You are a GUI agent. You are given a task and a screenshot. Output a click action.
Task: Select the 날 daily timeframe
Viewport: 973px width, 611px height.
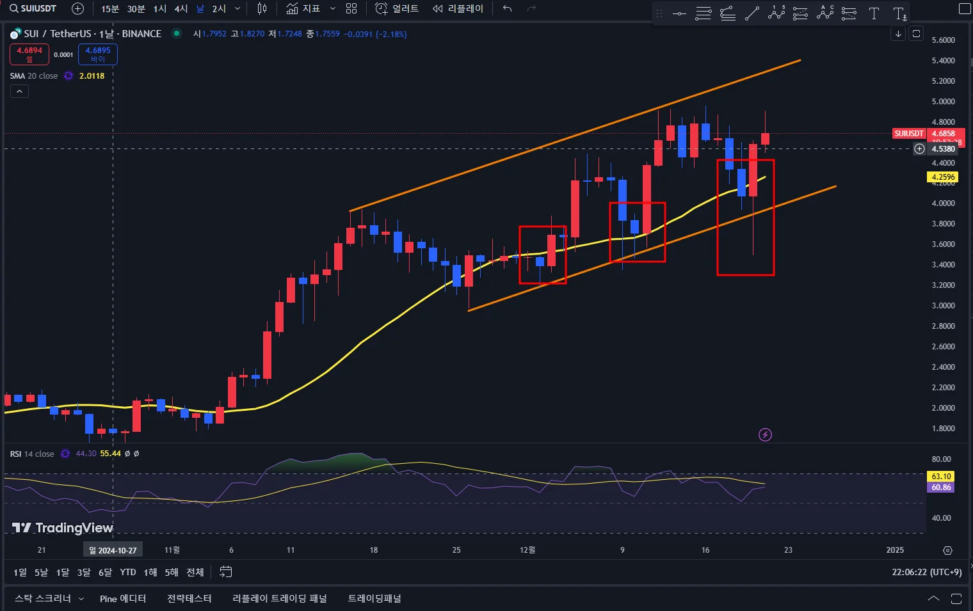click(x=200, y=8)
